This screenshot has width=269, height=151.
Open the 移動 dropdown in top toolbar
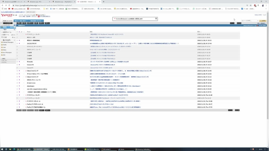coord(41,23)
